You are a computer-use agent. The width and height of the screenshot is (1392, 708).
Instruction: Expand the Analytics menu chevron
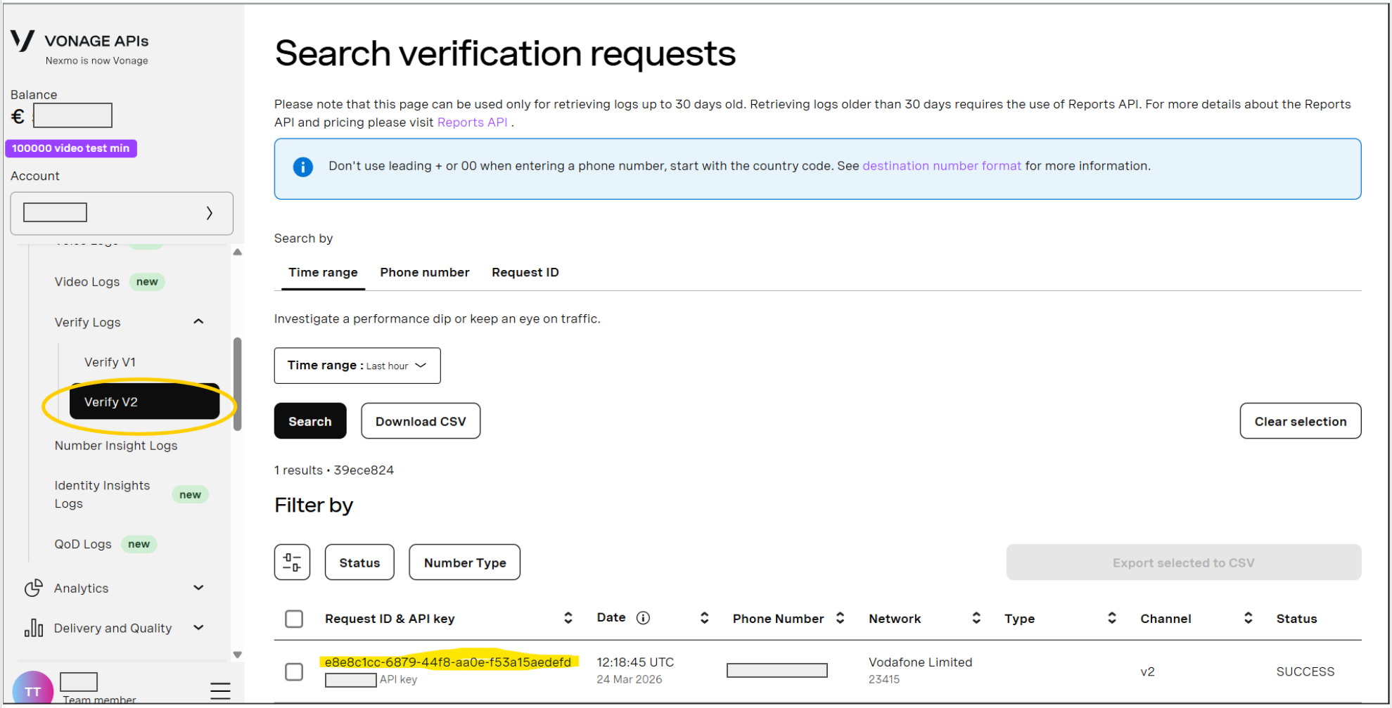198,588
